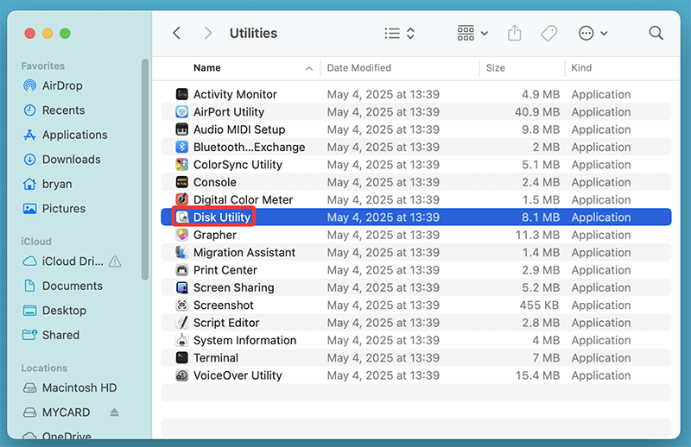Screen dimensions: 691x447
Task: Click the "40.9 MB" size of AirPort Utility
Action: [x=537, y=112]
